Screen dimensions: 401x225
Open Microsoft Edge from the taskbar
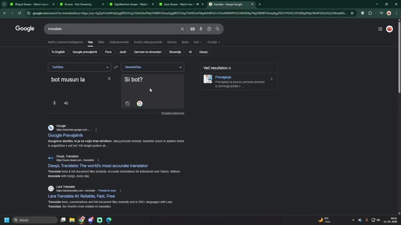tap(109, 220)
